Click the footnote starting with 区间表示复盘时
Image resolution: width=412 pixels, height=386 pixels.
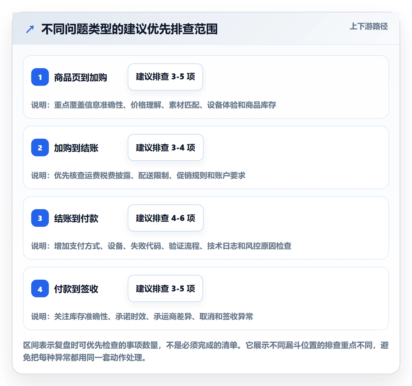pos(206,351)
